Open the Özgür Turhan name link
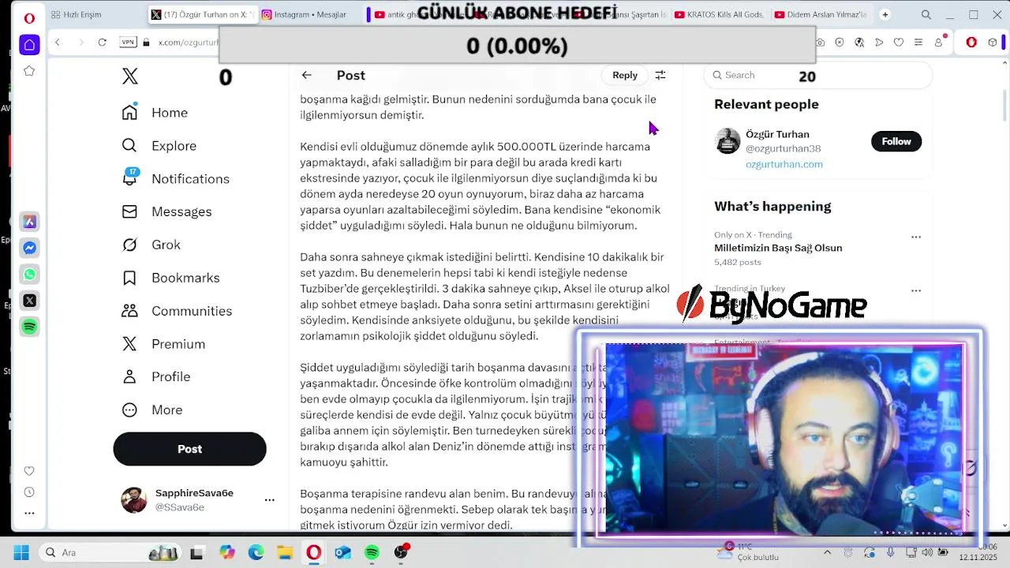Screen dimensions: 1010x568 coord(777,134)
